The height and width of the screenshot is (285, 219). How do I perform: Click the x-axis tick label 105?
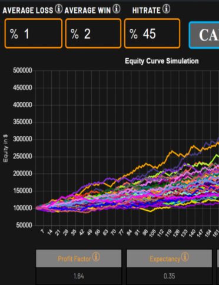tap(152, 233)
